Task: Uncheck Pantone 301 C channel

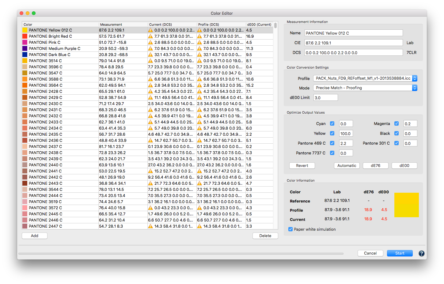Action: [x=397, y=143]
